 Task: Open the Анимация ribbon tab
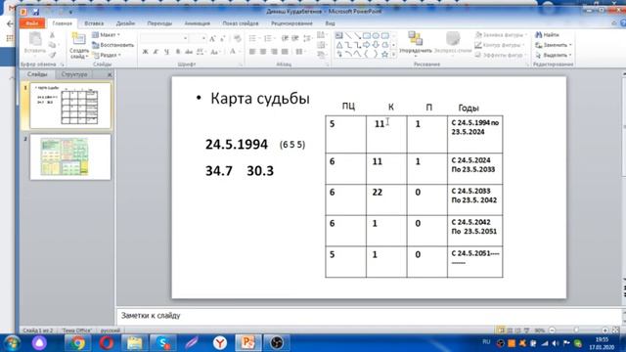click(x=198, y=23)
